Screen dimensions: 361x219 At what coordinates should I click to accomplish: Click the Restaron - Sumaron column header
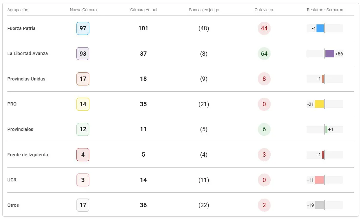325,10
